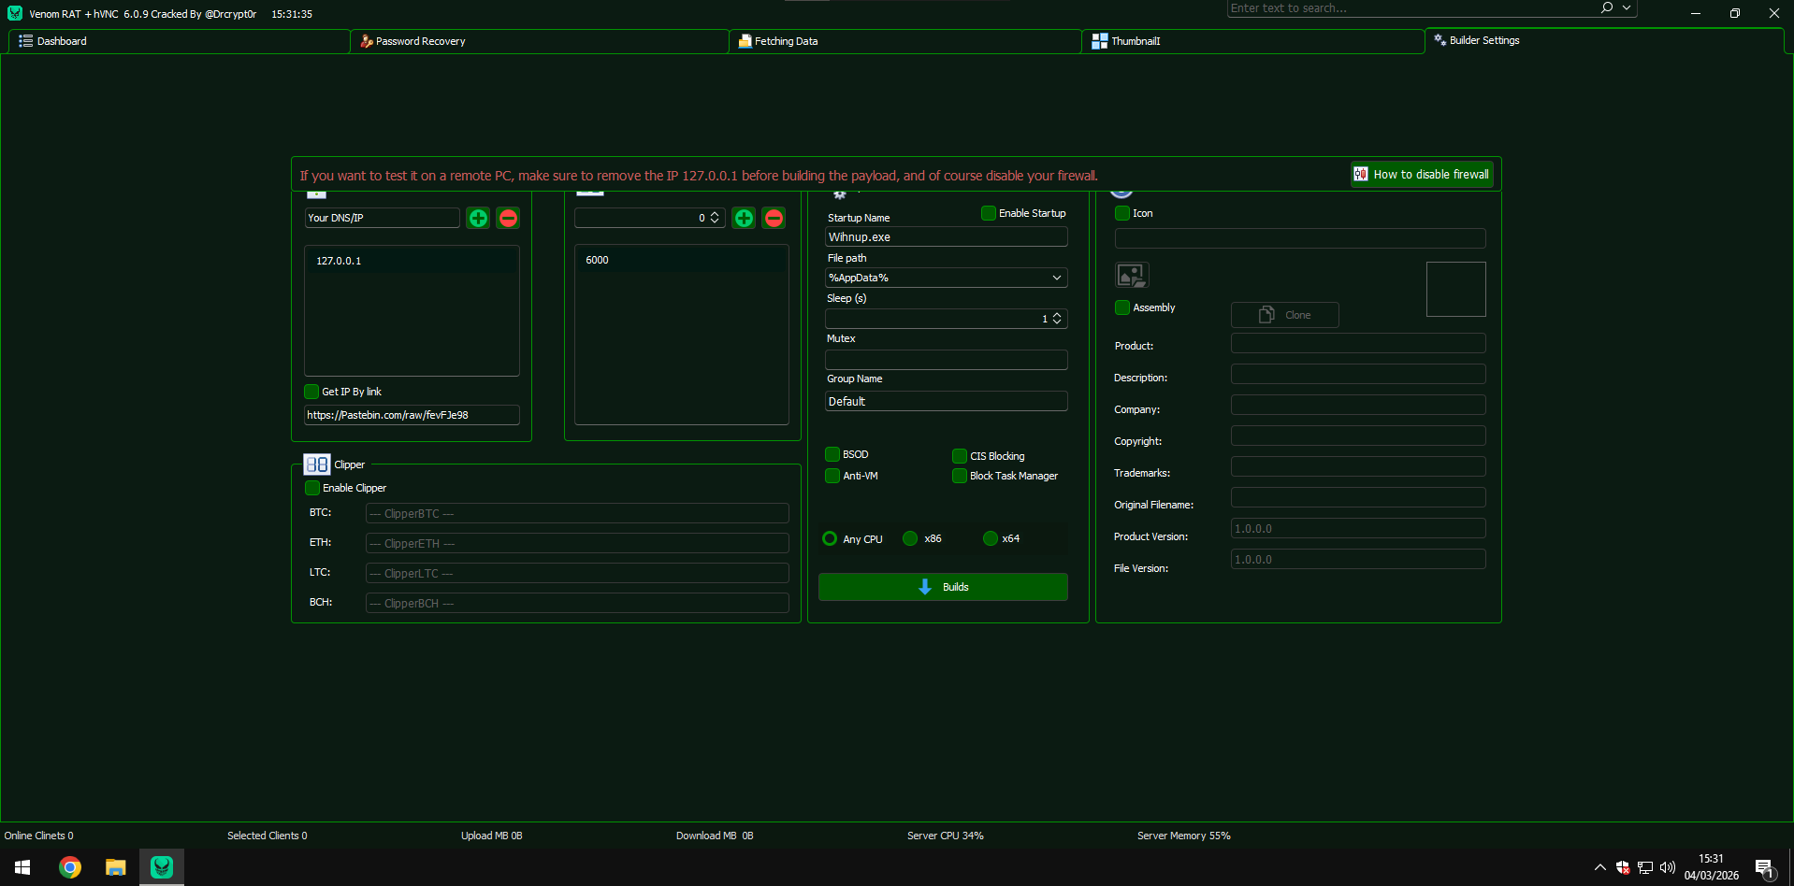Click the Company input field

pos(1358,405)
